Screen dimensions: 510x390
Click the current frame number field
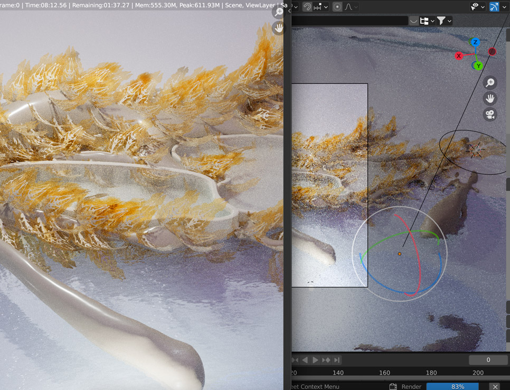tap(488, 360)
